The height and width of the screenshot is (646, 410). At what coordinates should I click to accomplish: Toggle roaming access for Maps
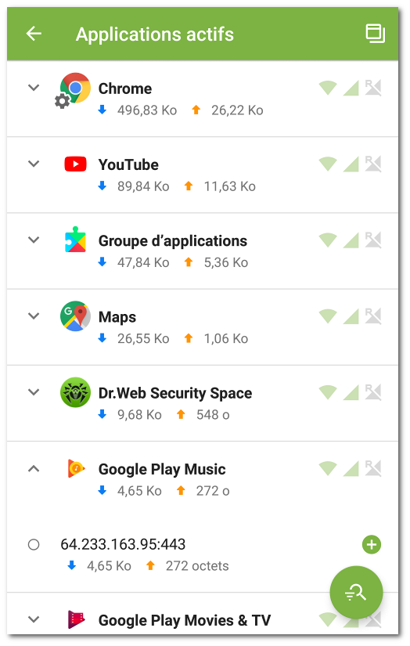point(373,316)
